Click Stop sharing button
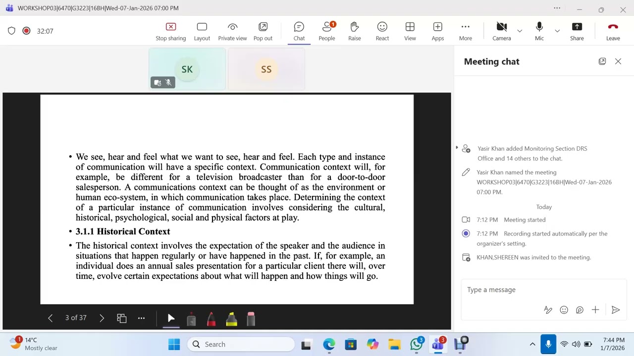 [x=170, y=31]
